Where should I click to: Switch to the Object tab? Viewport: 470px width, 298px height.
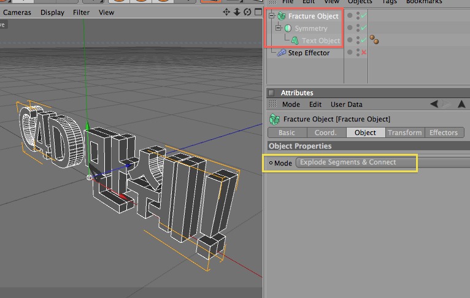pyautogui.click(x=366, y=132)
